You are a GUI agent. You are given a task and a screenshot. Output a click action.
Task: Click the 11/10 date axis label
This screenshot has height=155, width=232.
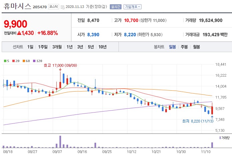[x=206, y=151]
